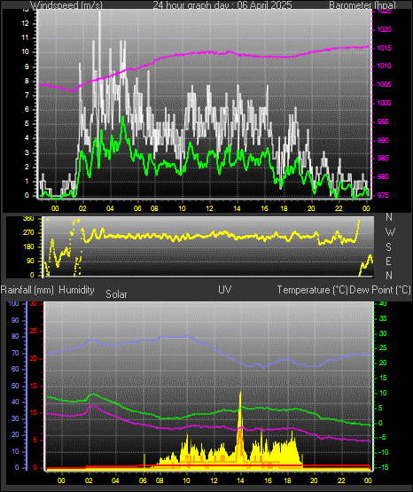Click the blue 100 humidity axis value
The height and width of the screenshot is (492, 413).
tap(14, 303)
